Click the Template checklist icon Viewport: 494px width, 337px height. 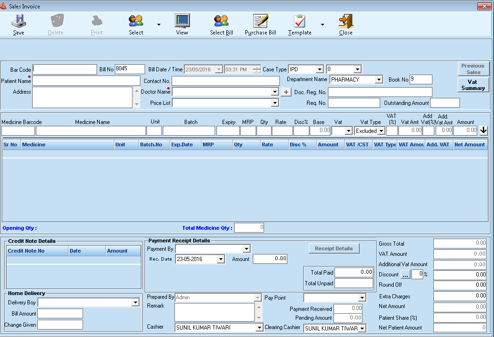(299, 21)
